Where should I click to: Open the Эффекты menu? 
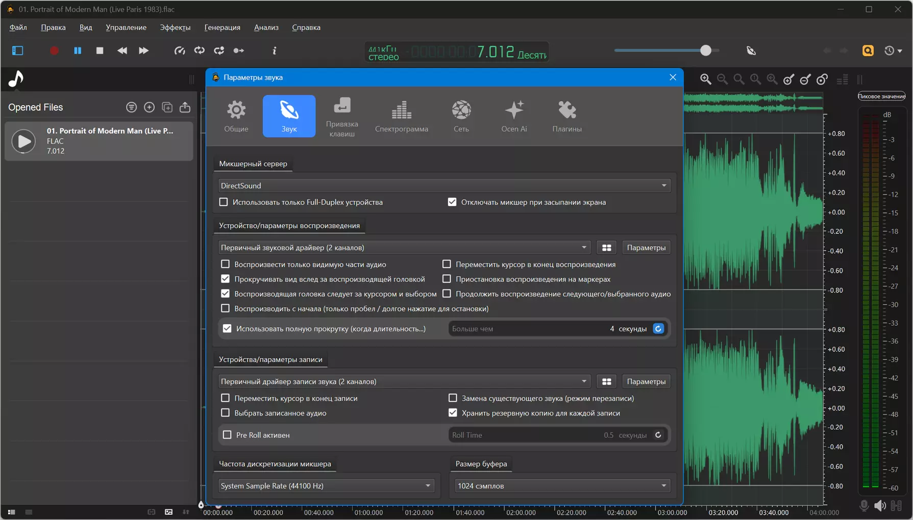pos(175,28)
